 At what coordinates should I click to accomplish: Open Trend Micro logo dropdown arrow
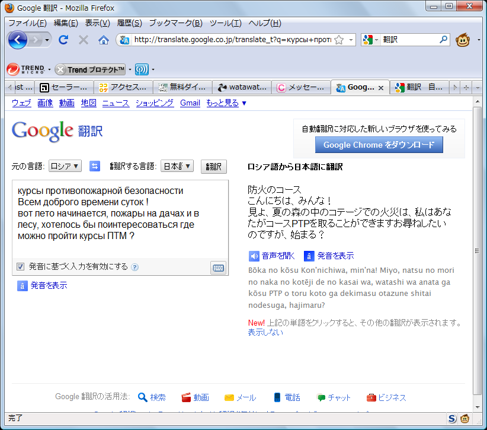click(x=49, y=69)
